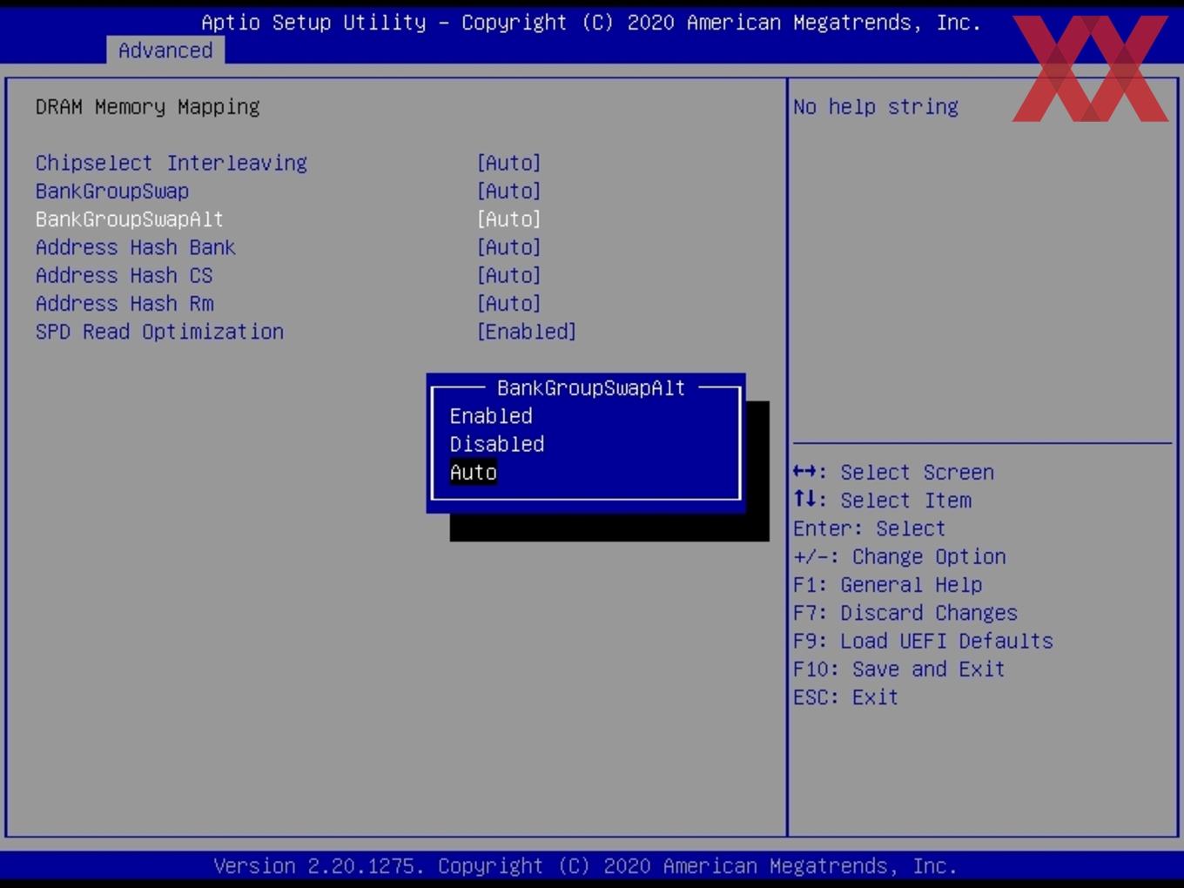The image size is (1184, 888).
Task: Open the Address Hash Bank [Auto] value
Action: [x=509, y=247]
